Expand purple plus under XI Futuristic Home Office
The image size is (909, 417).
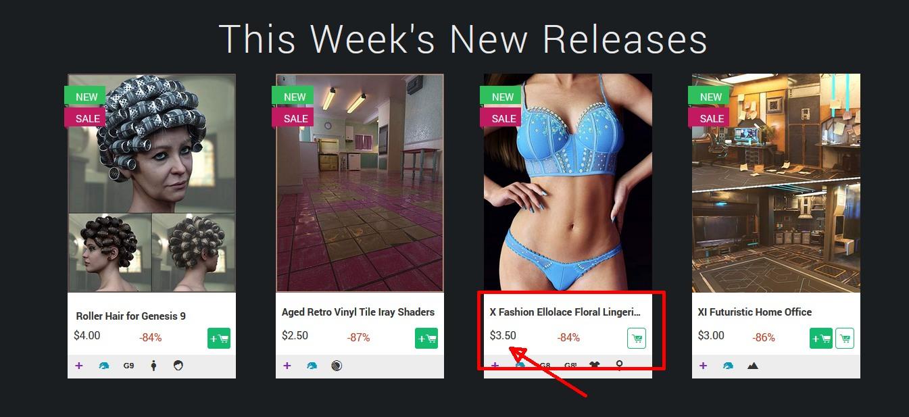[x=703, y=366]
